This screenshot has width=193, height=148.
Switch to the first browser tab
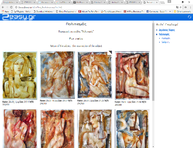[x=10, y=2]
